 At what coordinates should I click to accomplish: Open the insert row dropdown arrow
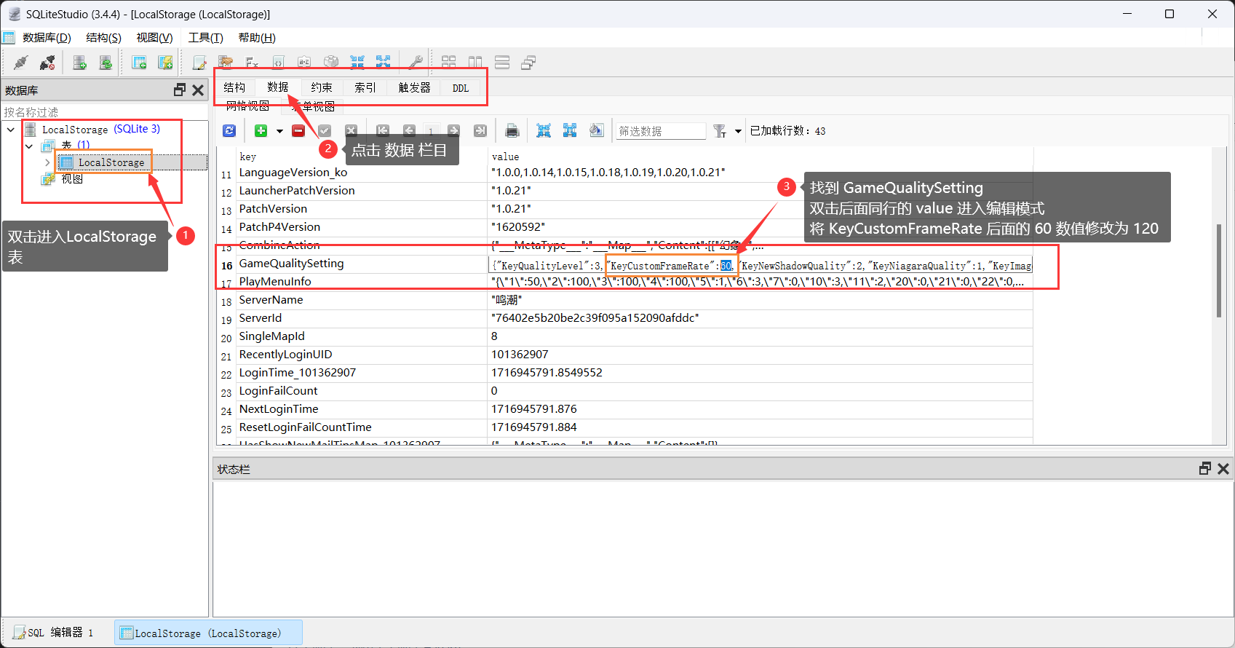pyautogui.click(x=279, y=131)
